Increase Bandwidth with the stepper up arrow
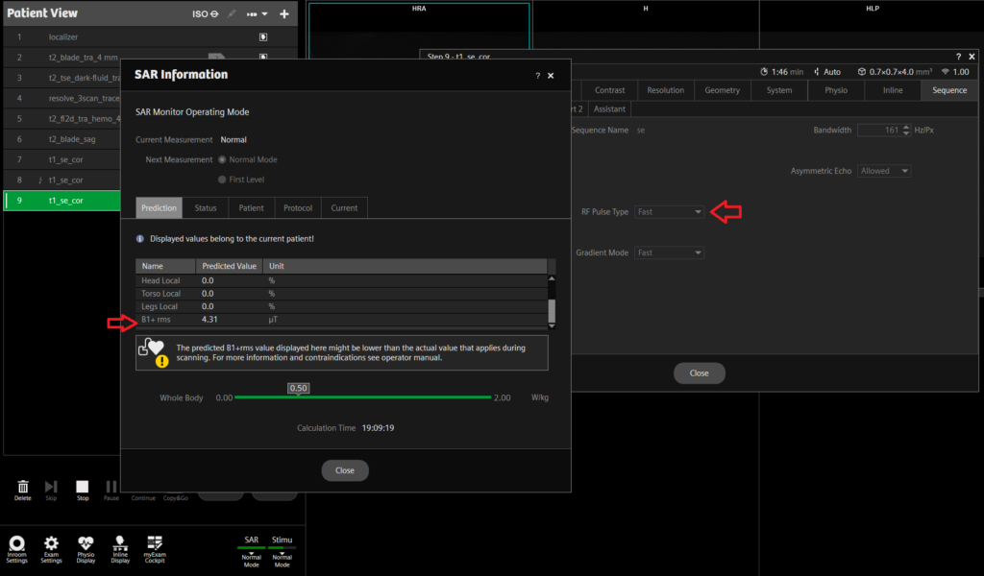Screen dimensions: 984x576 (x=906, y=128)
